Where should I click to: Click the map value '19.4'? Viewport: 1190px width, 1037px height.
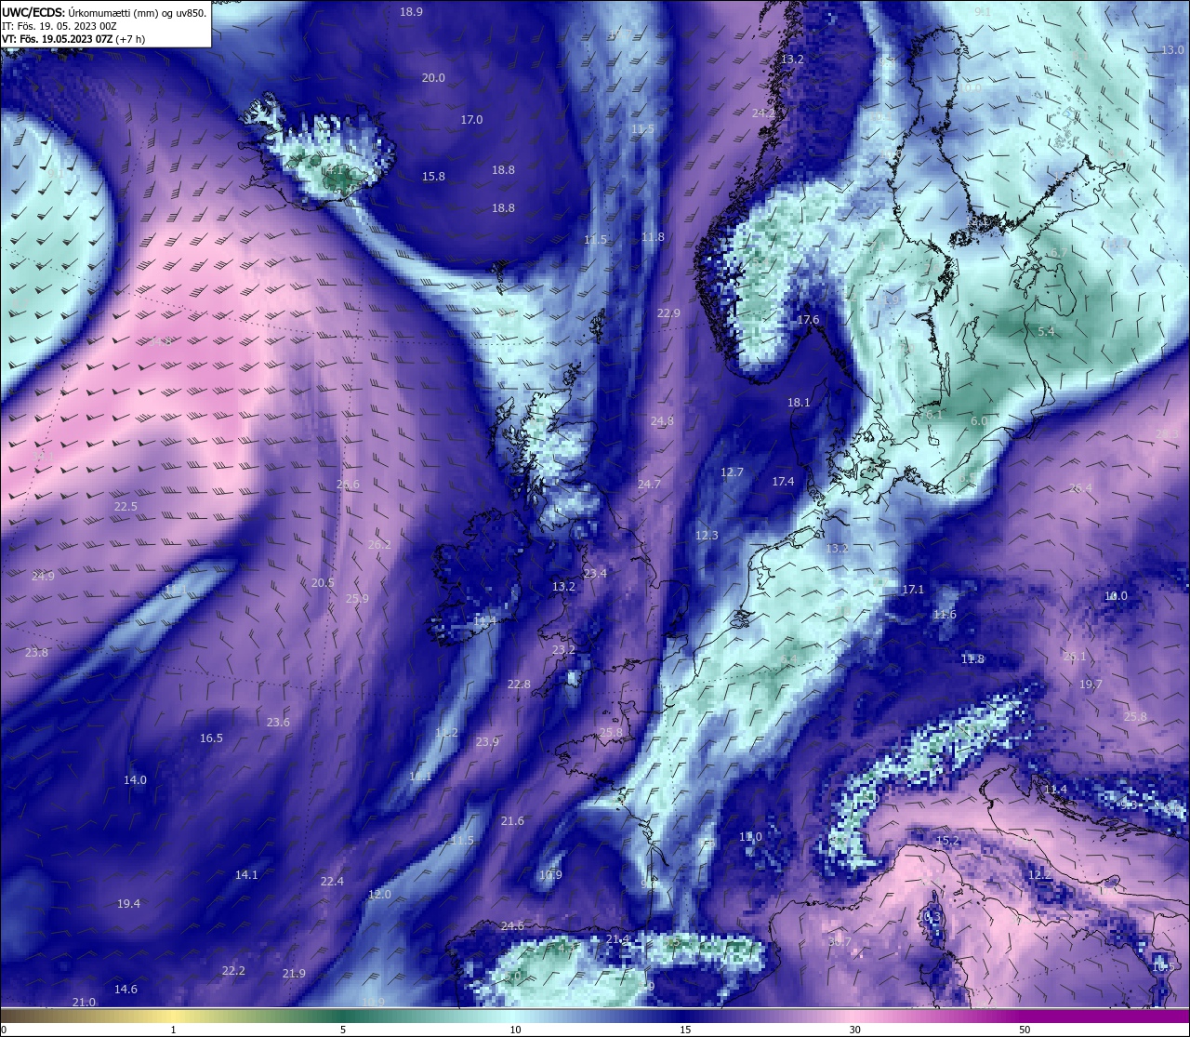(x=128, y=904)
